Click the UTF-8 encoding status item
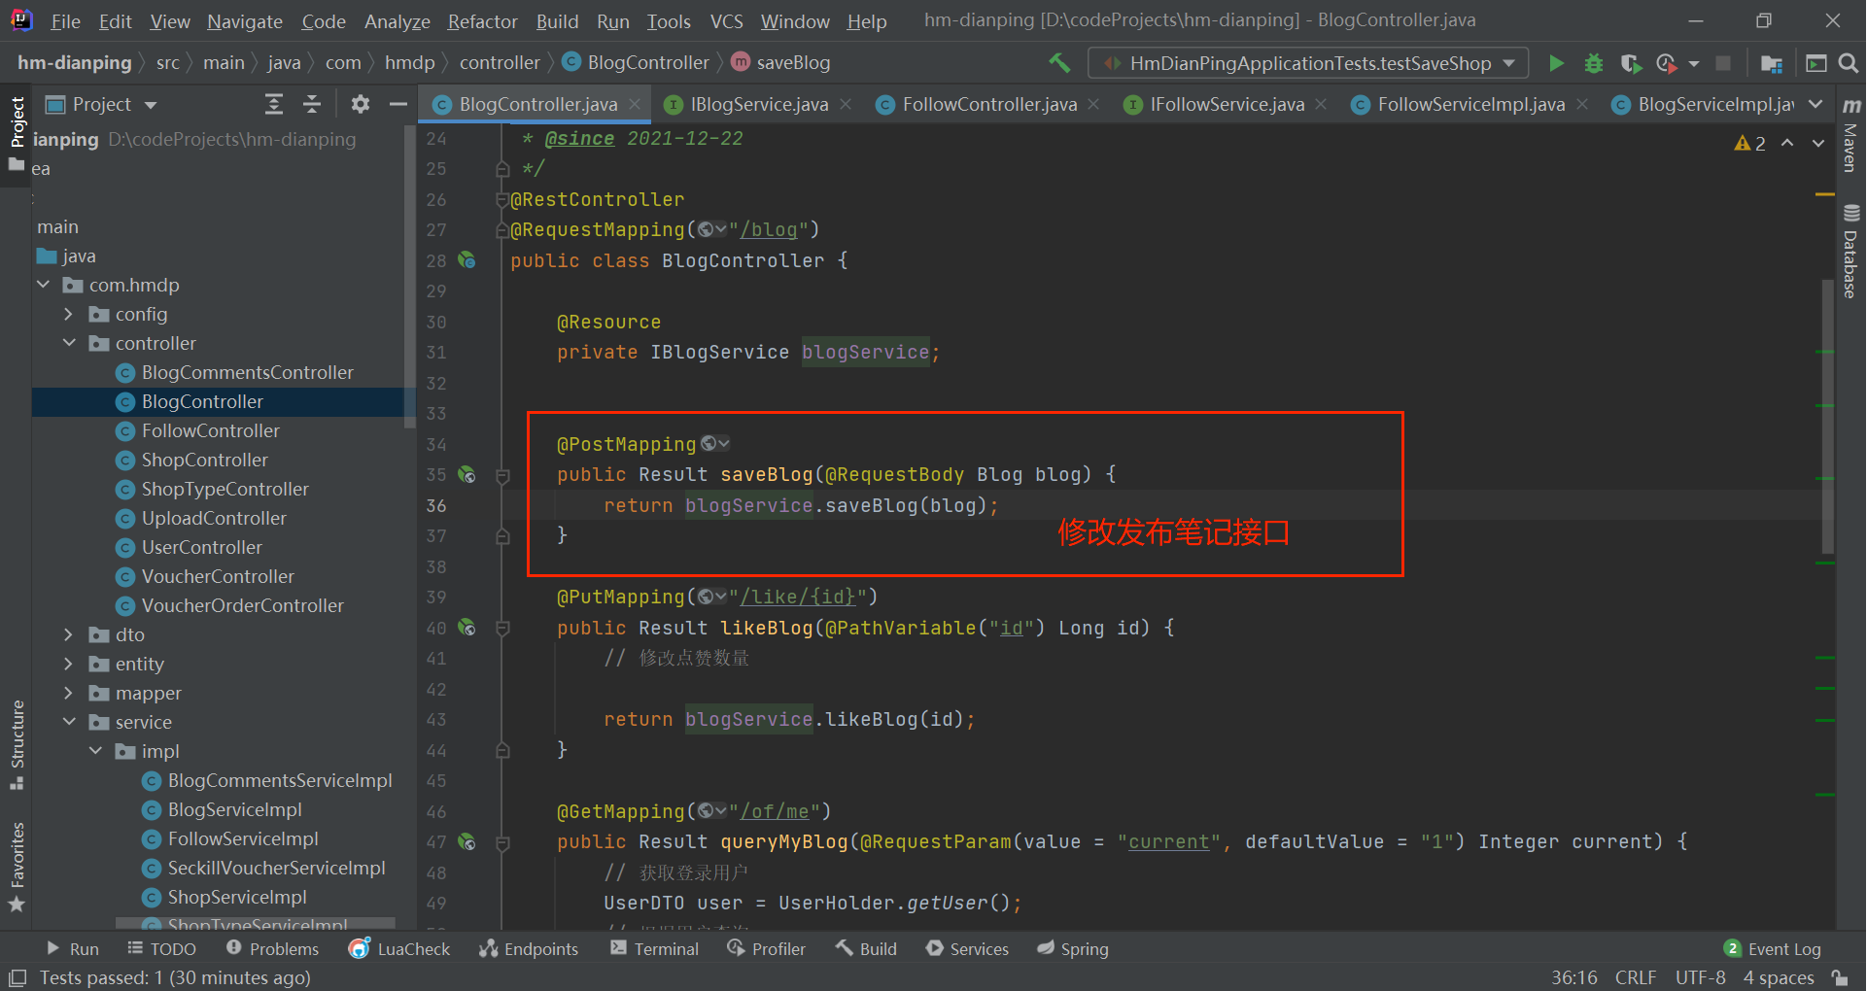This screenshot has width=1867, height=991. 1701,977
